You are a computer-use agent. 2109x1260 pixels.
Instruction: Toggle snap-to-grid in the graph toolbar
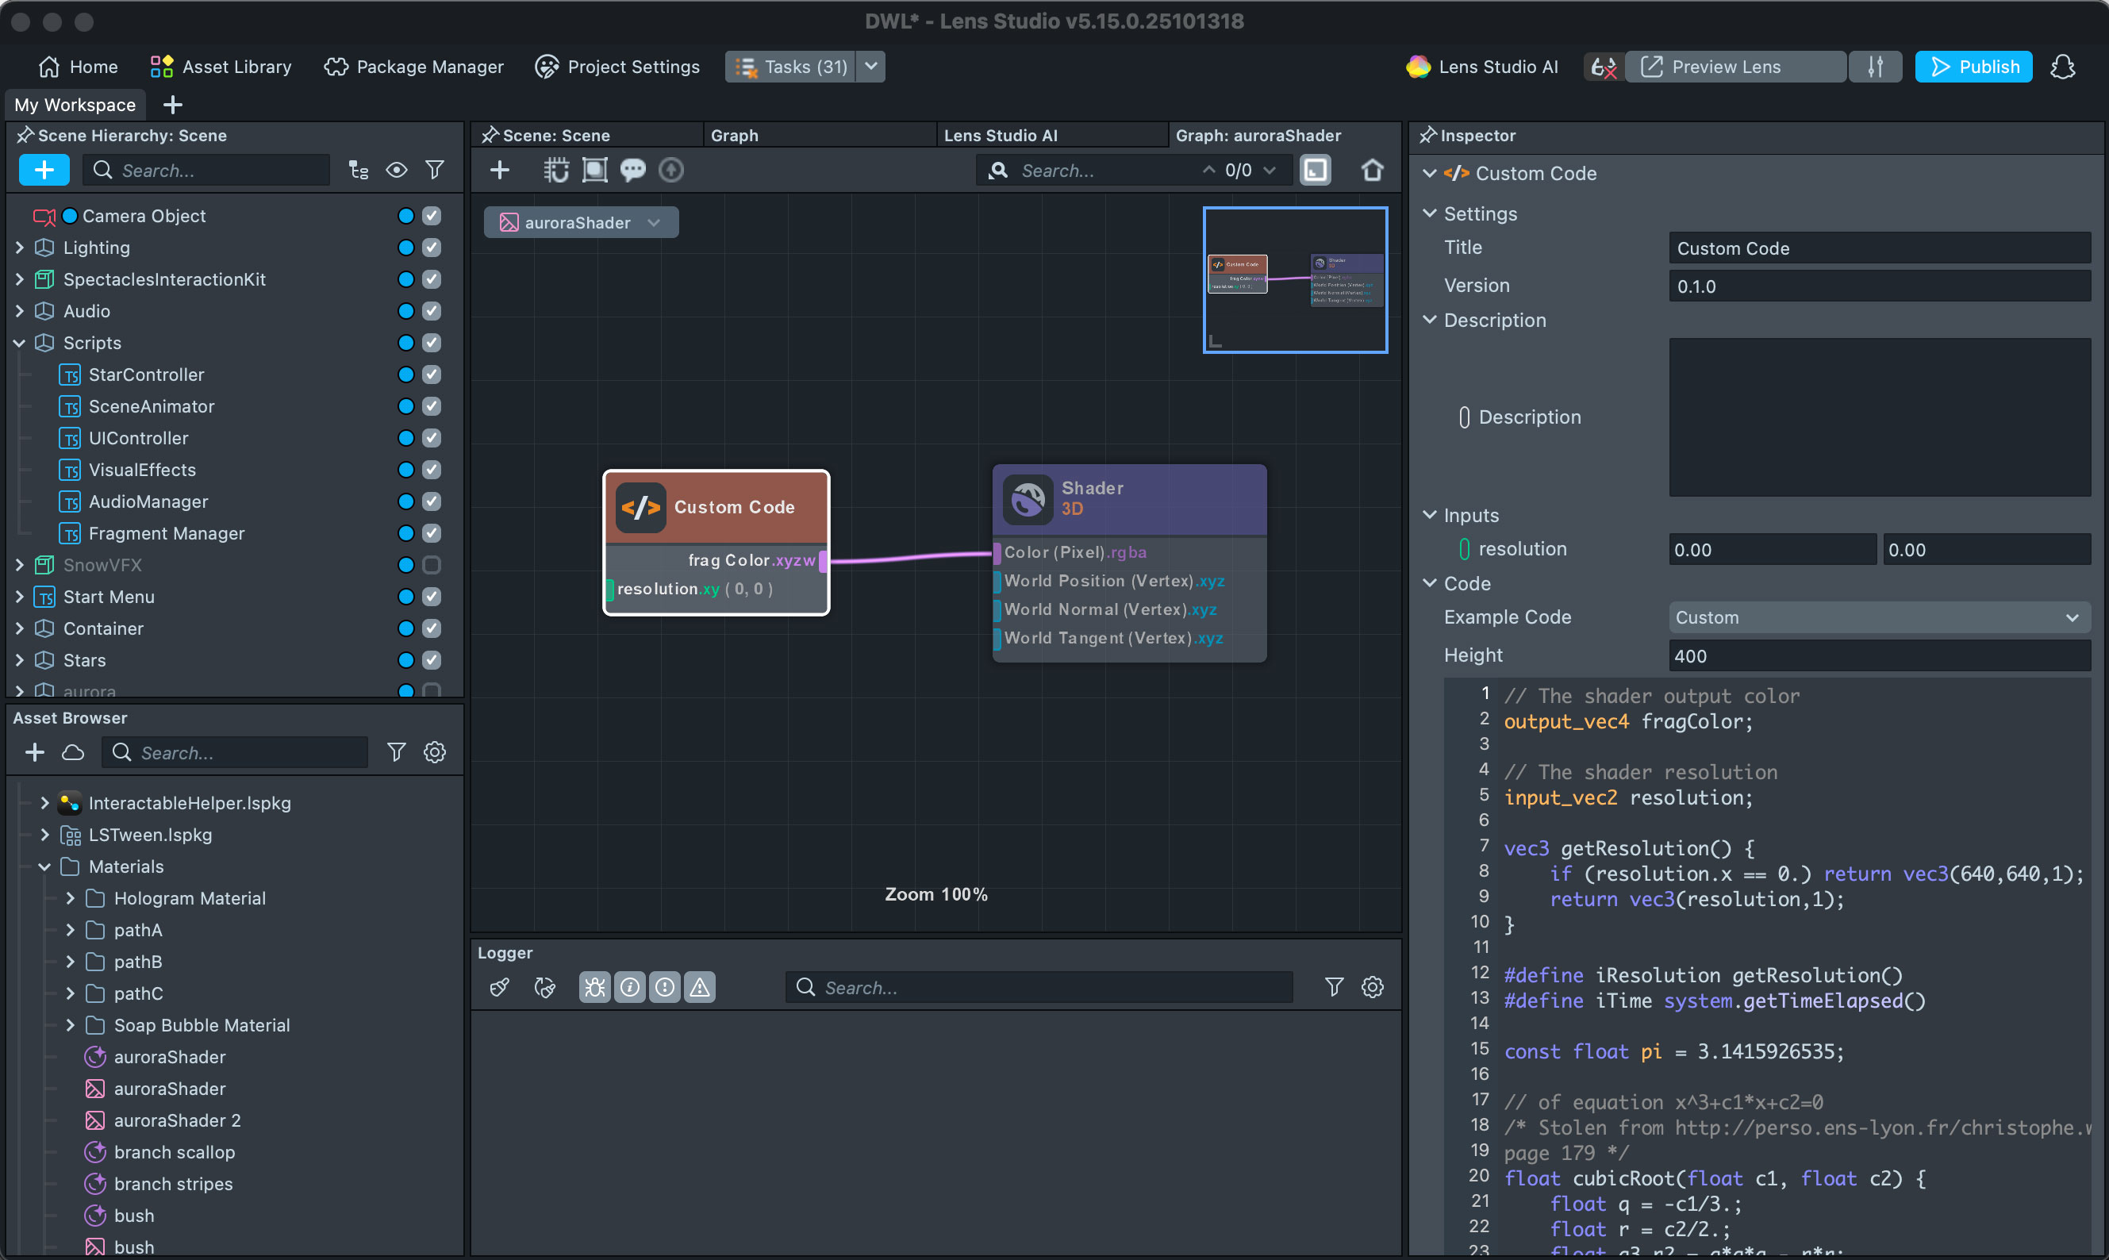(557, 170)
